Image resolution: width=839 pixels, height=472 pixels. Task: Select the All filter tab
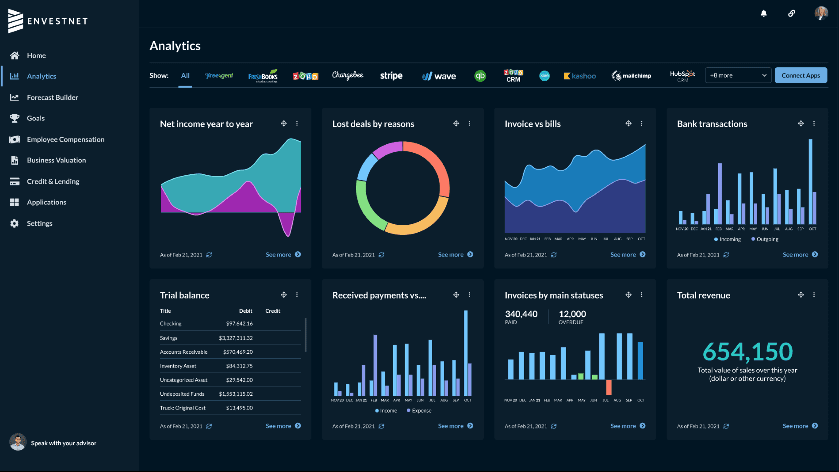pyautogui.click(x=185, y=76)
